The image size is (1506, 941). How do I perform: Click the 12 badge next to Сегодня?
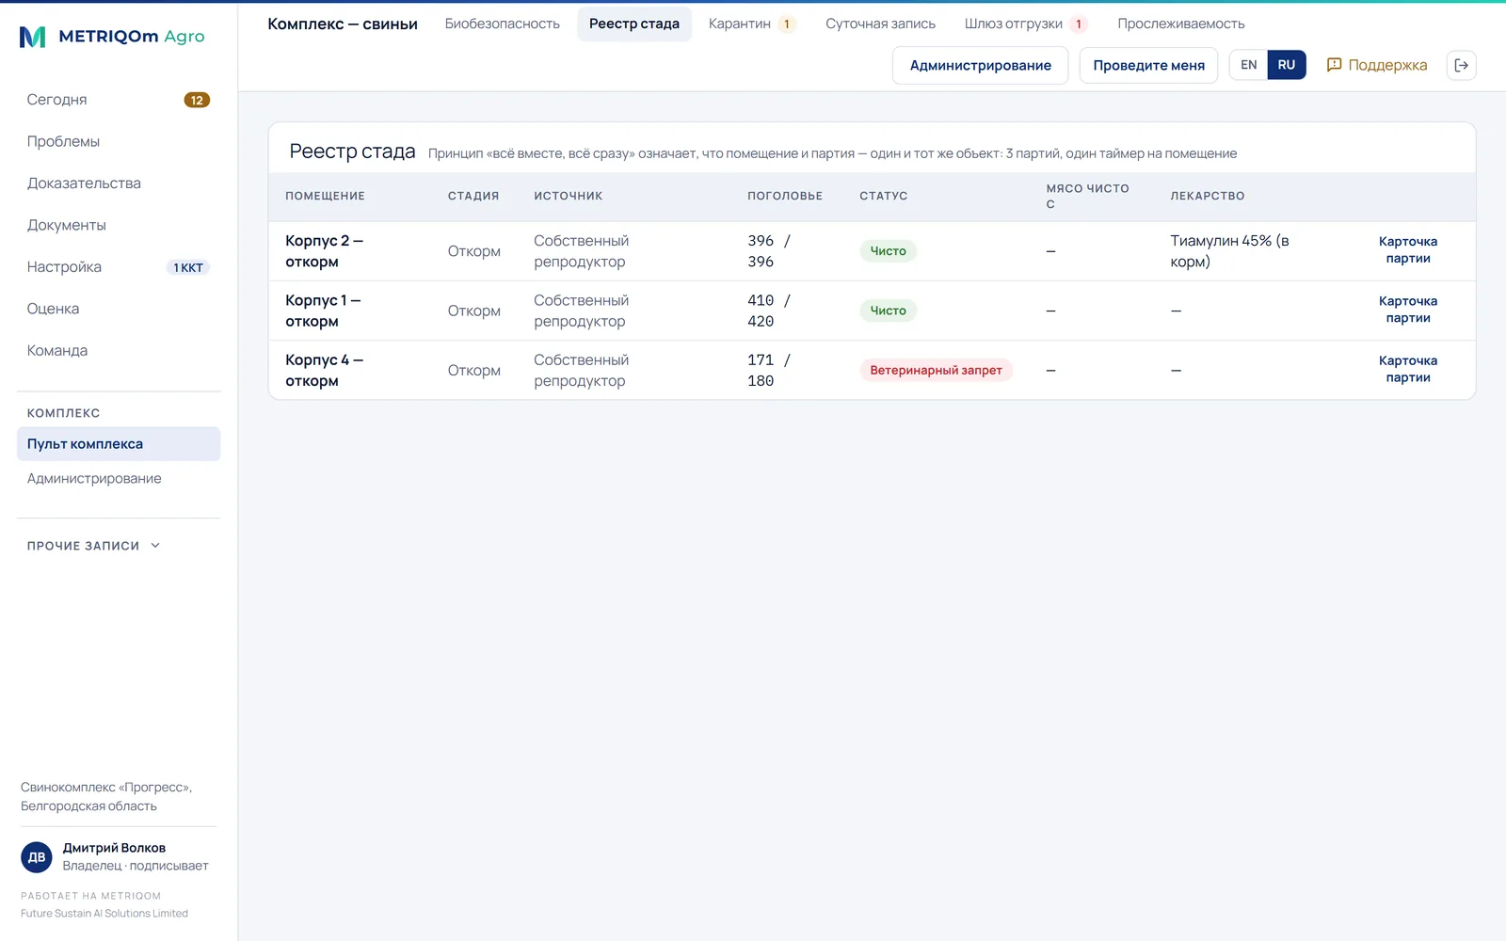[x=197, y=100]
